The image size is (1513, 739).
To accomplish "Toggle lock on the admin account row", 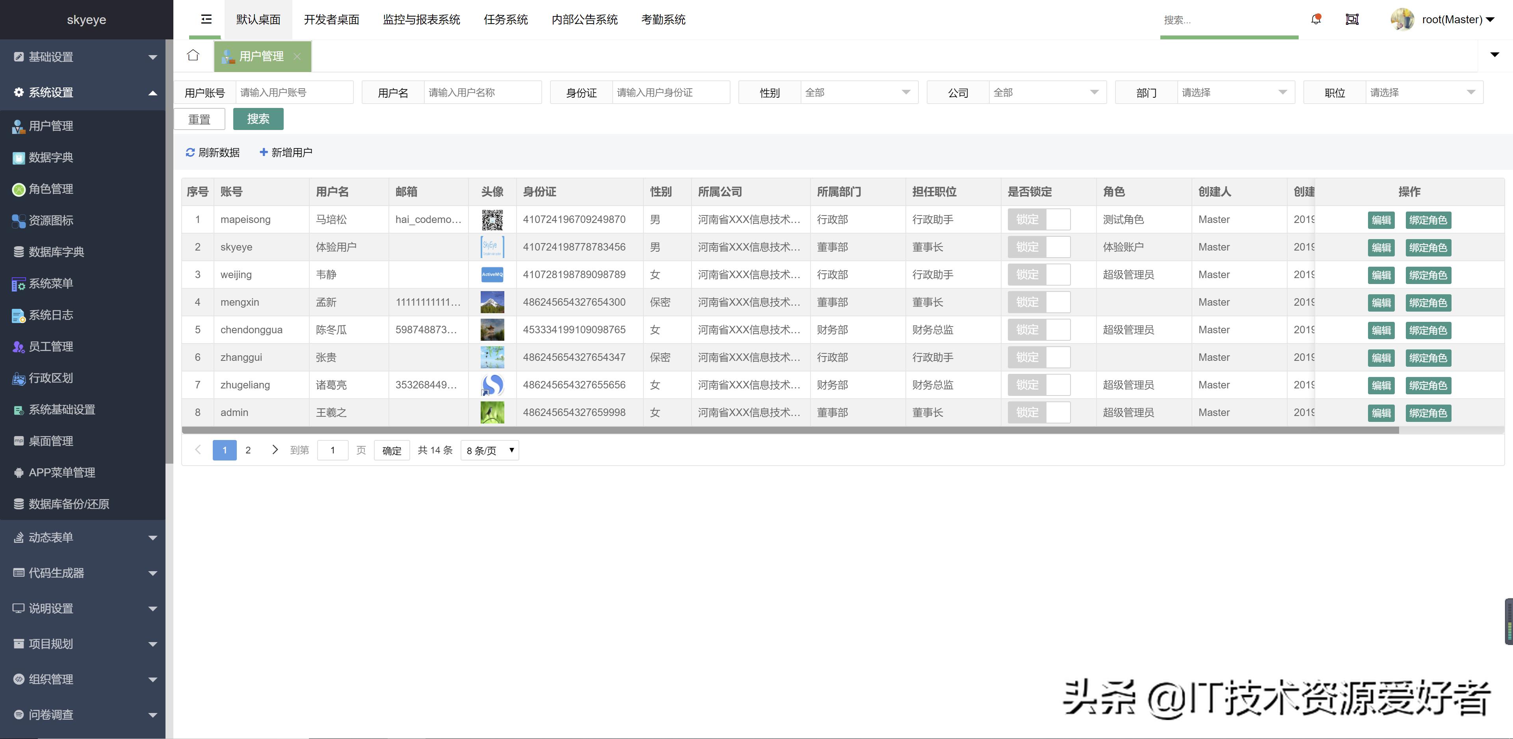I will [1040, 412].
